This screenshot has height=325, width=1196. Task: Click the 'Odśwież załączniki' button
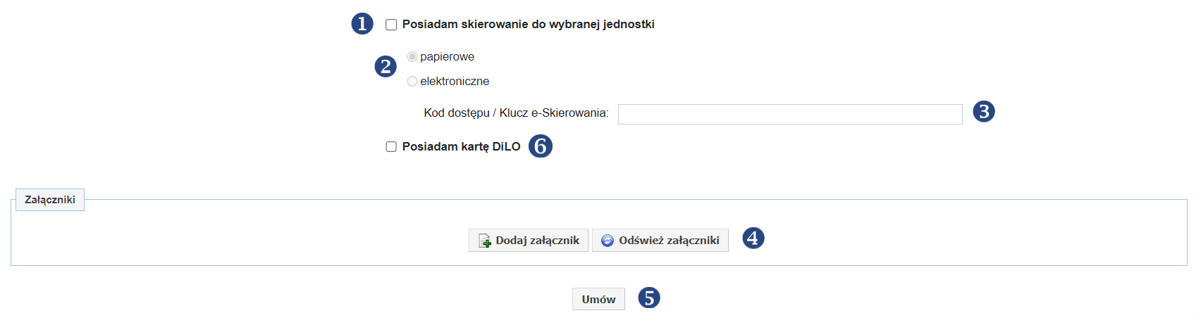click(660, 240)
